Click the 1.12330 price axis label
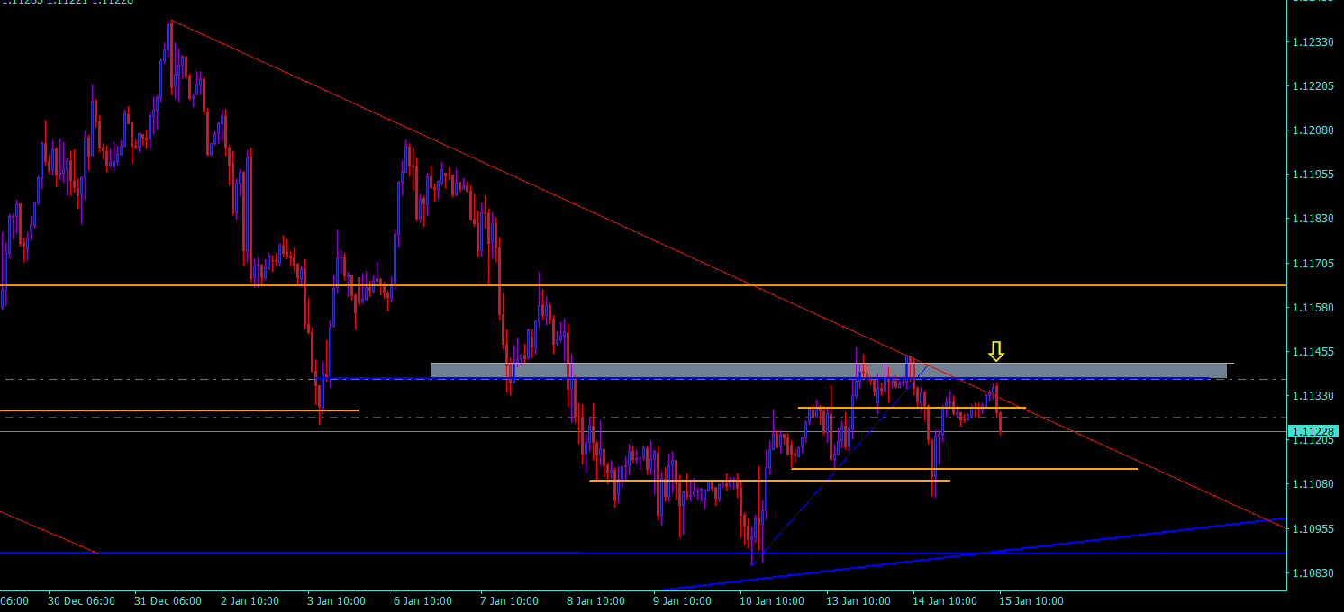1344x612 pixels. point(1314,42)
